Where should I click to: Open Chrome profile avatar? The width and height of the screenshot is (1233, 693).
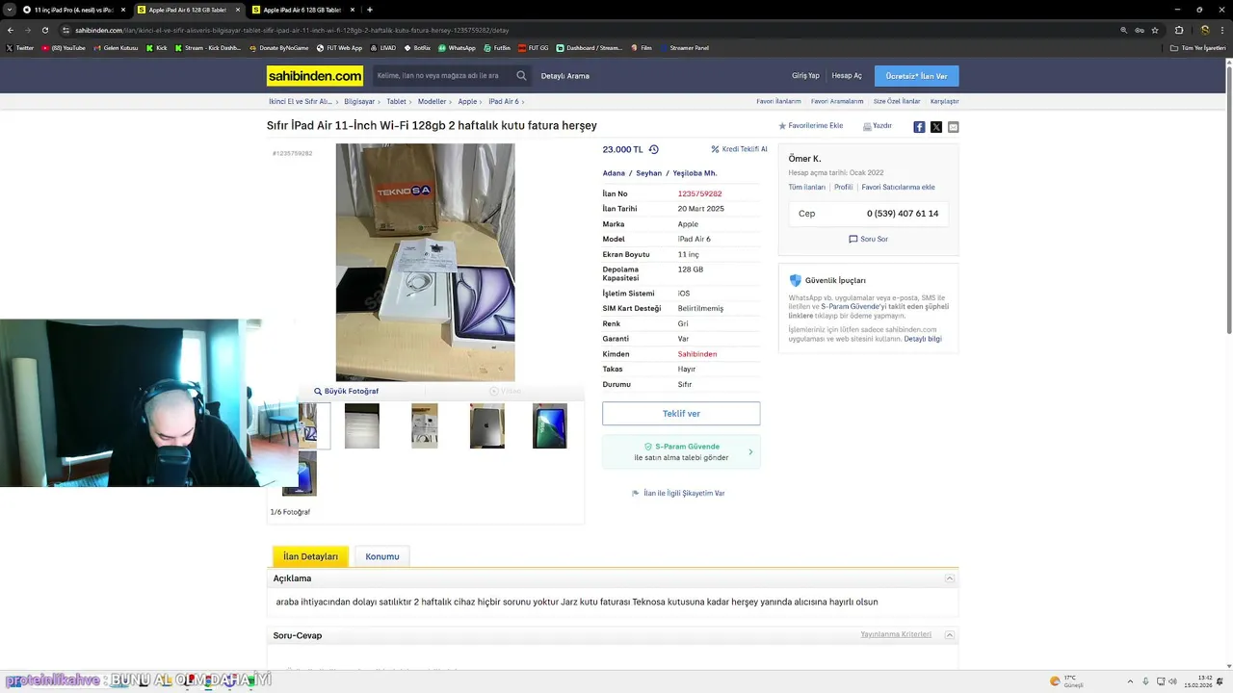tap(1204, 30)
